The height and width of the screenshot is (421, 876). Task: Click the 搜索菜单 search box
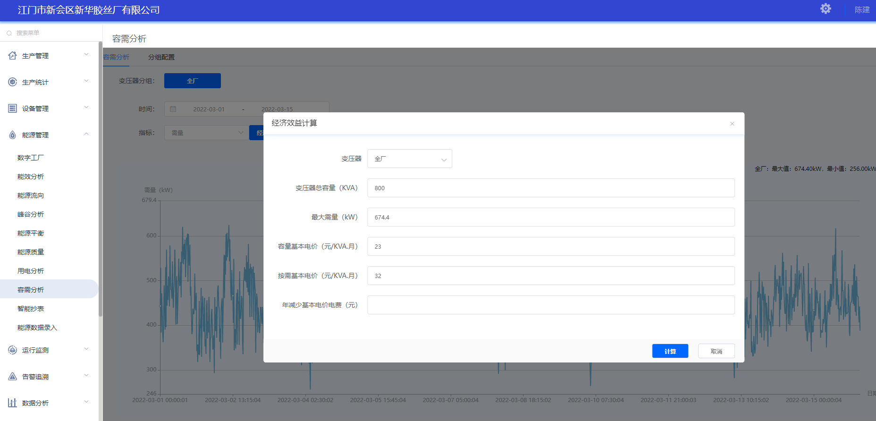point(52,33)
